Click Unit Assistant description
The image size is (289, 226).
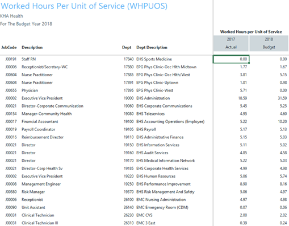click(33, 207)
